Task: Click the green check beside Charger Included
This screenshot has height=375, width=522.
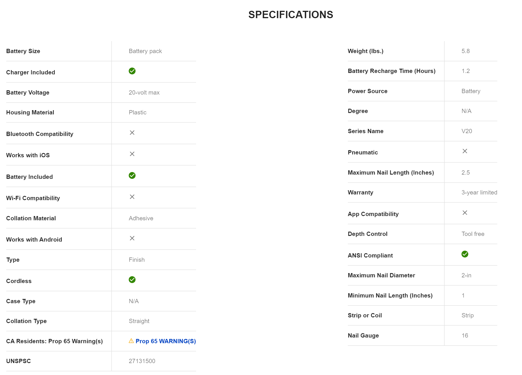Action: 132,71
